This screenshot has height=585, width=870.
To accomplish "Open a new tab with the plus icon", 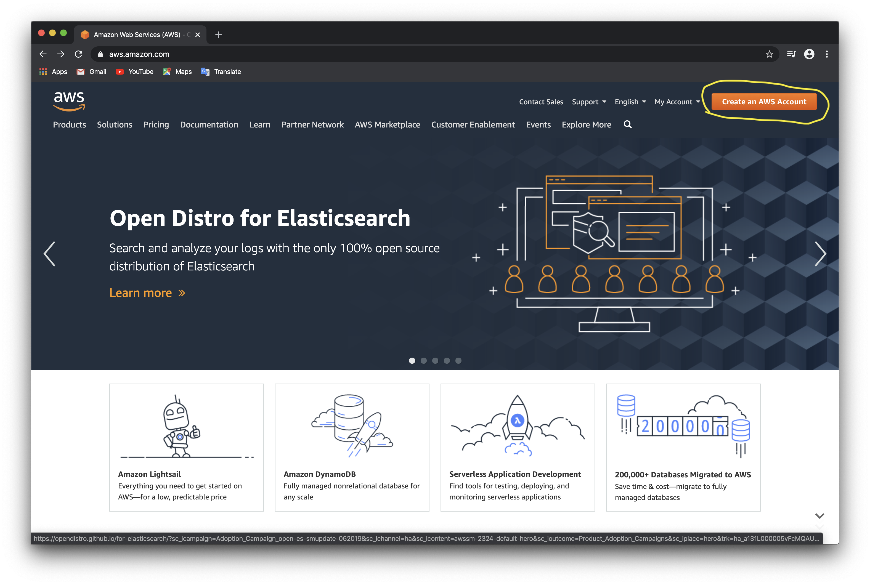I will pyautogui.click(x=219, y=35).
